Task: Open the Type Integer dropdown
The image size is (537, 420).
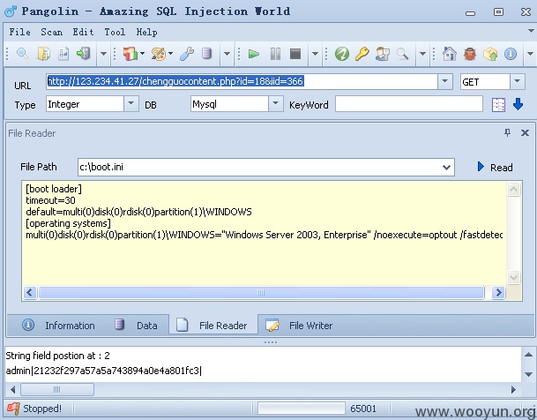Action: 131,103
